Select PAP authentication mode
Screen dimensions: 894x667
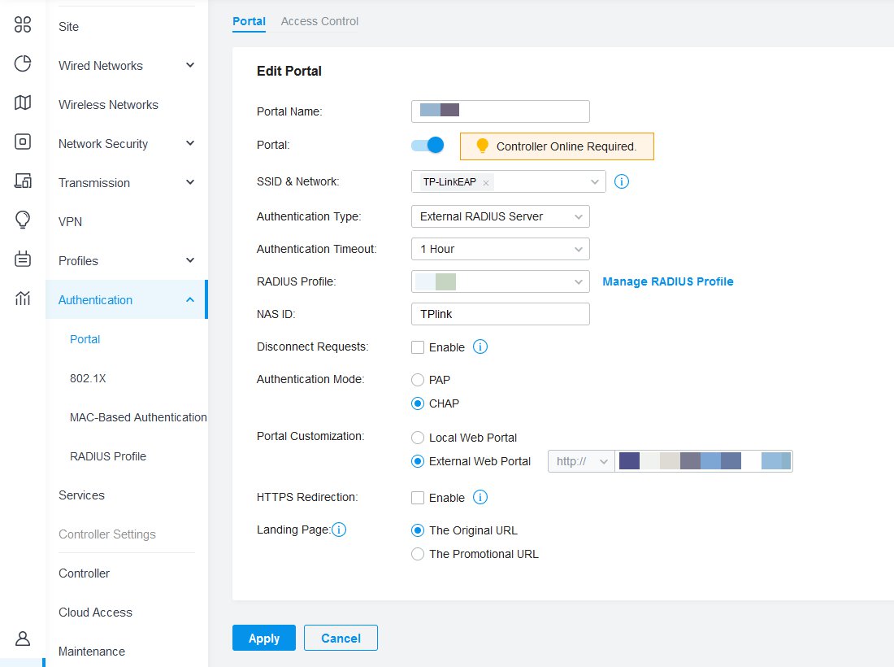418,380
